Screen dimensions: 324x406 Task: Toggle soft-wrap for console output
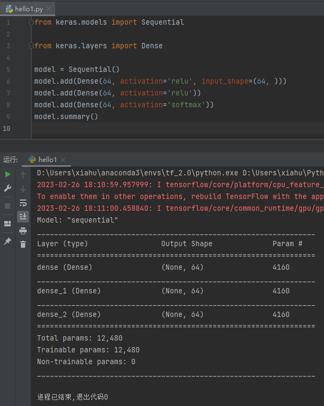coord(23,203)
